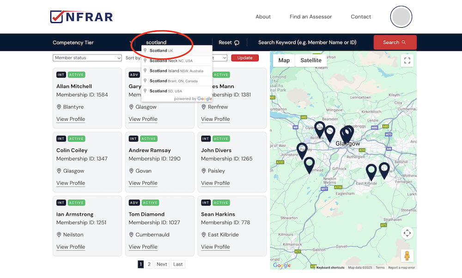This screenshot has height=278, width=462.
Task: Toggle fullscreen map view
Action: tap(407, 60)
